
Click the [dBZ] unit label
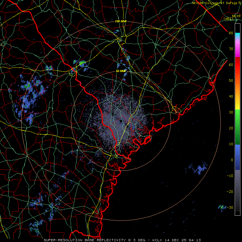228,19
